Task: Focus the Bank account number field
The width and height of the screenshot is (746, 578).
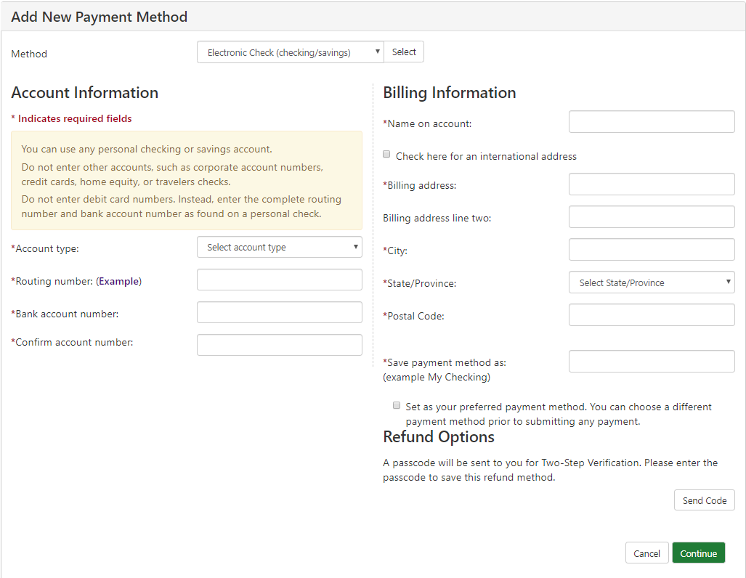Action: pos(279,312)
